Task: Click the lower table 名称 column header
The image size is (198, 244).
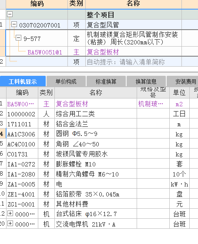Action: pos(96,92)
